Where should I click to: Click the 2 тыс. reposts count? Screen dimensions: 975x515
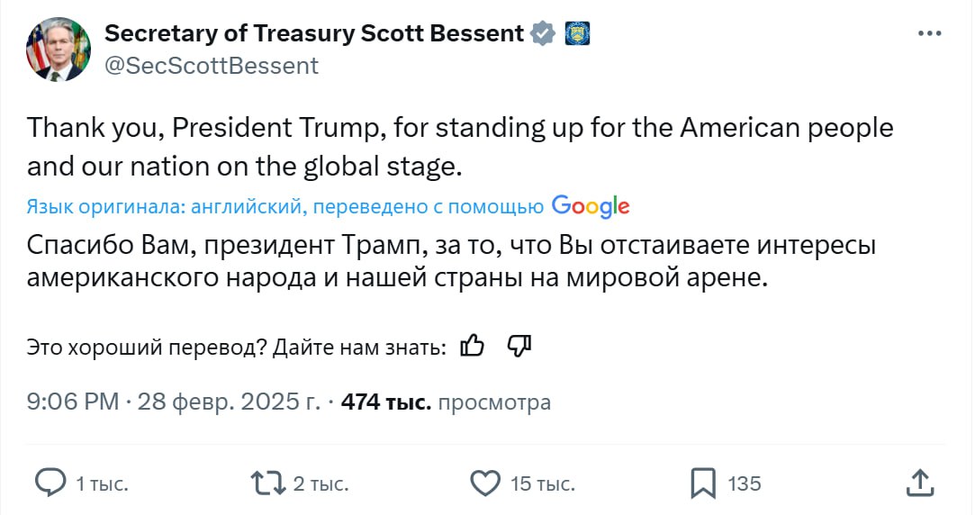[x=320, y=484]
